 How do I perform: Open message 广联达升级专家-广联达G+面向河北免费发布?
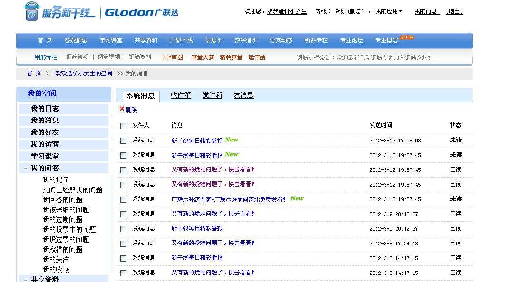(228, 199)
